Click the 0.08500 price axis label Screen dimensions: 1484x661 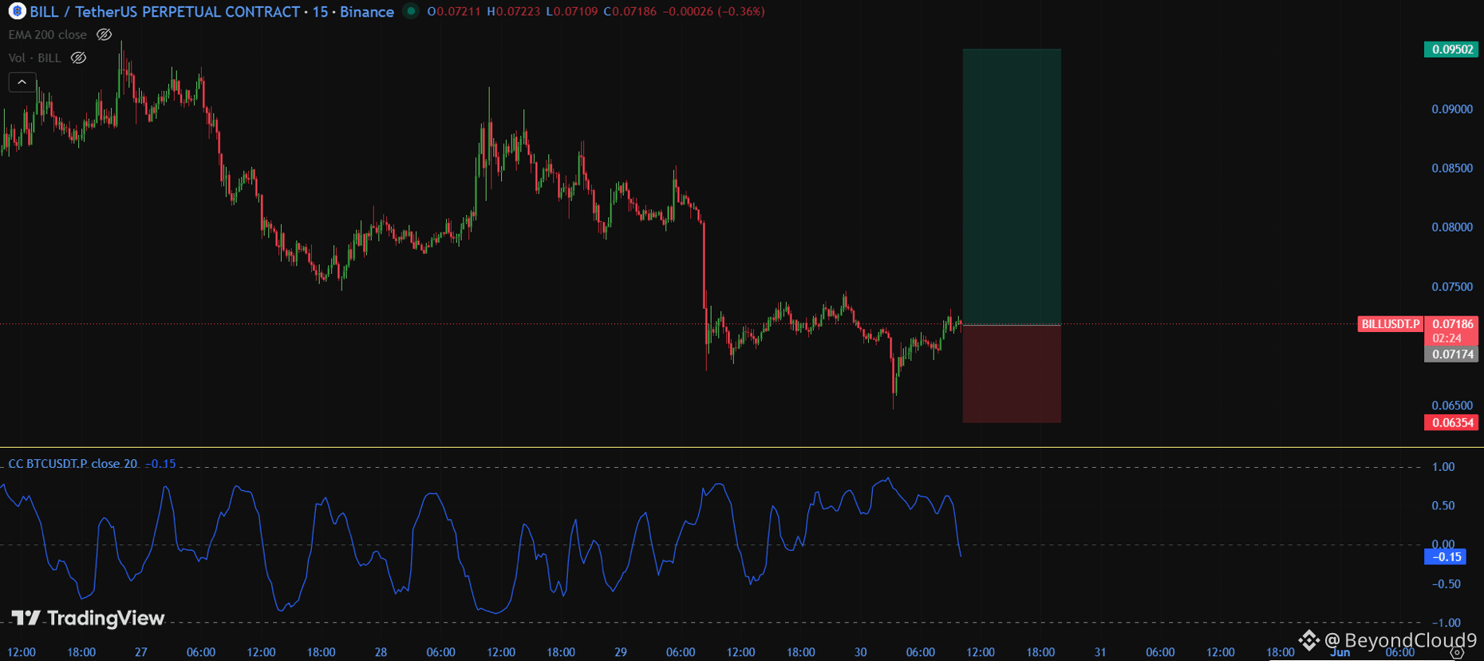click(x=1452, y=168)
